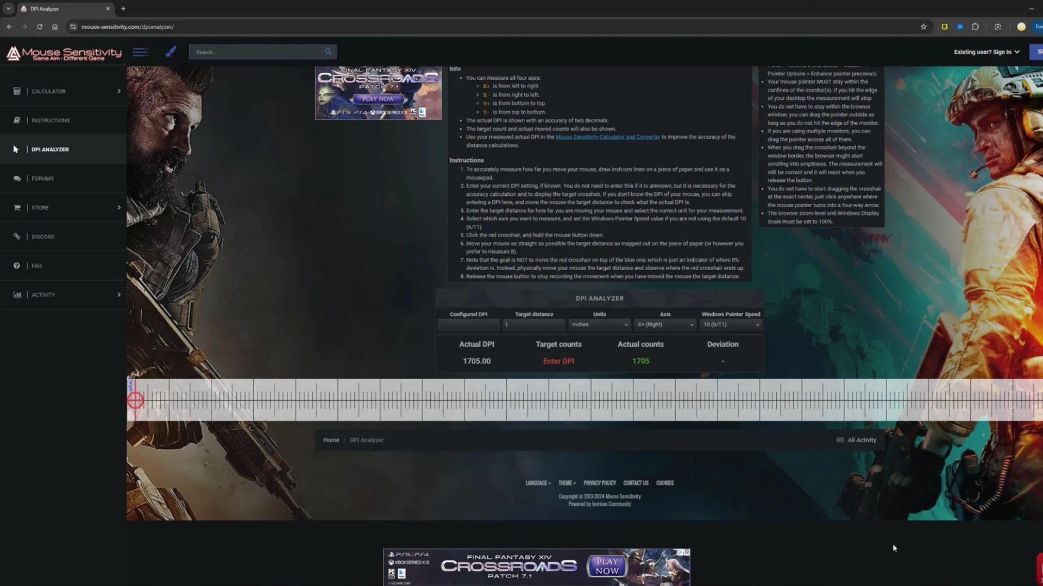Open the Language footer menu
The image size is (1043, 586).
(538, 483)
